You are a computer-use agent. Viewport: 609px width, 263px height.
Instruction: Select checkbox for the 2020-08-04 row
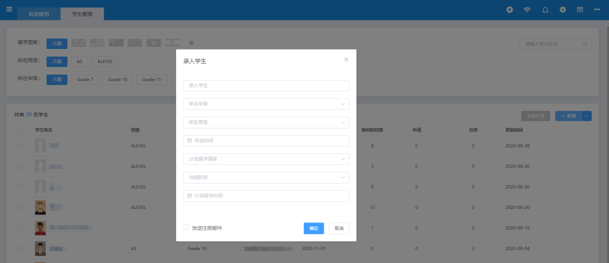click(x=20, y=249)
